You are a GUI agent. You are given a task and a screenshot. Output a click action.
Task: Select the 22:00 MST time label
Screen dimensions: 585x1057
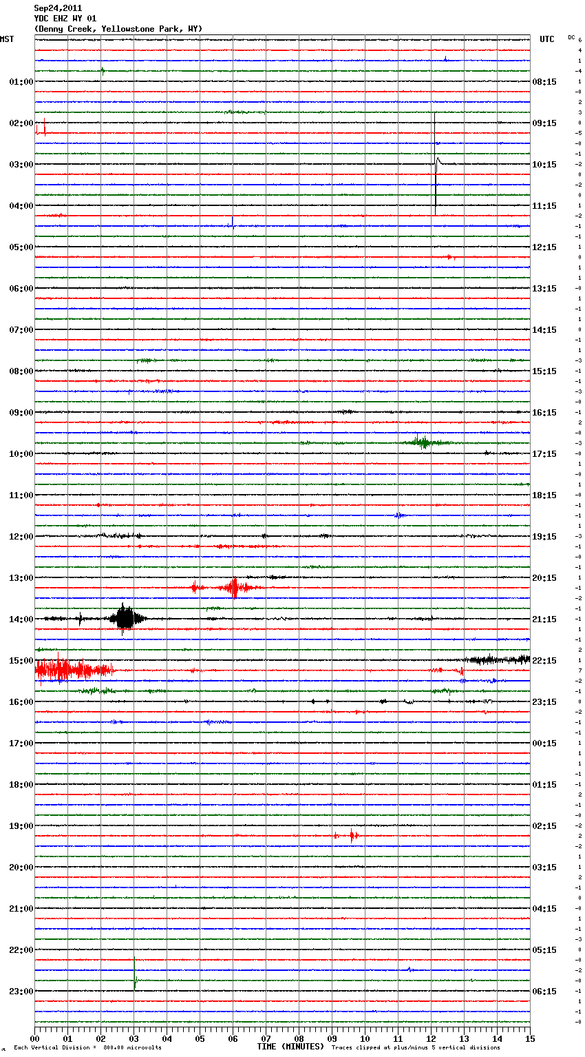pyautogui.click(x=21, y=950)
